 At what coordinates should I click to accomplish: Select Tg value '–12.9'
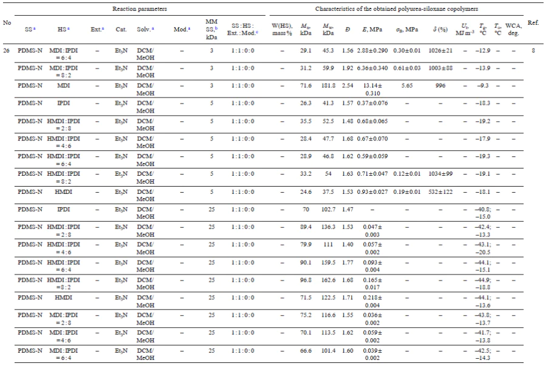pos(483,50)
